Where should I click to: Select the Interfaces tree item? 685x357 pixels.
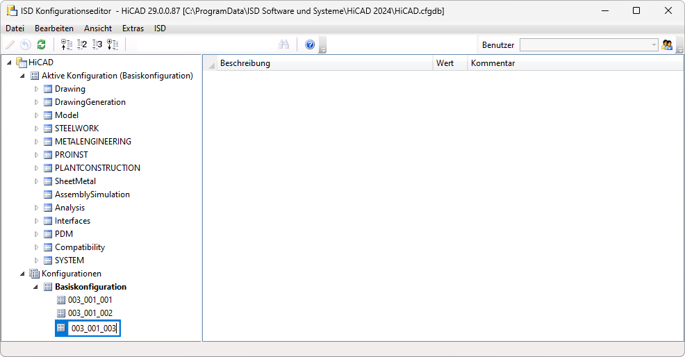72,221
